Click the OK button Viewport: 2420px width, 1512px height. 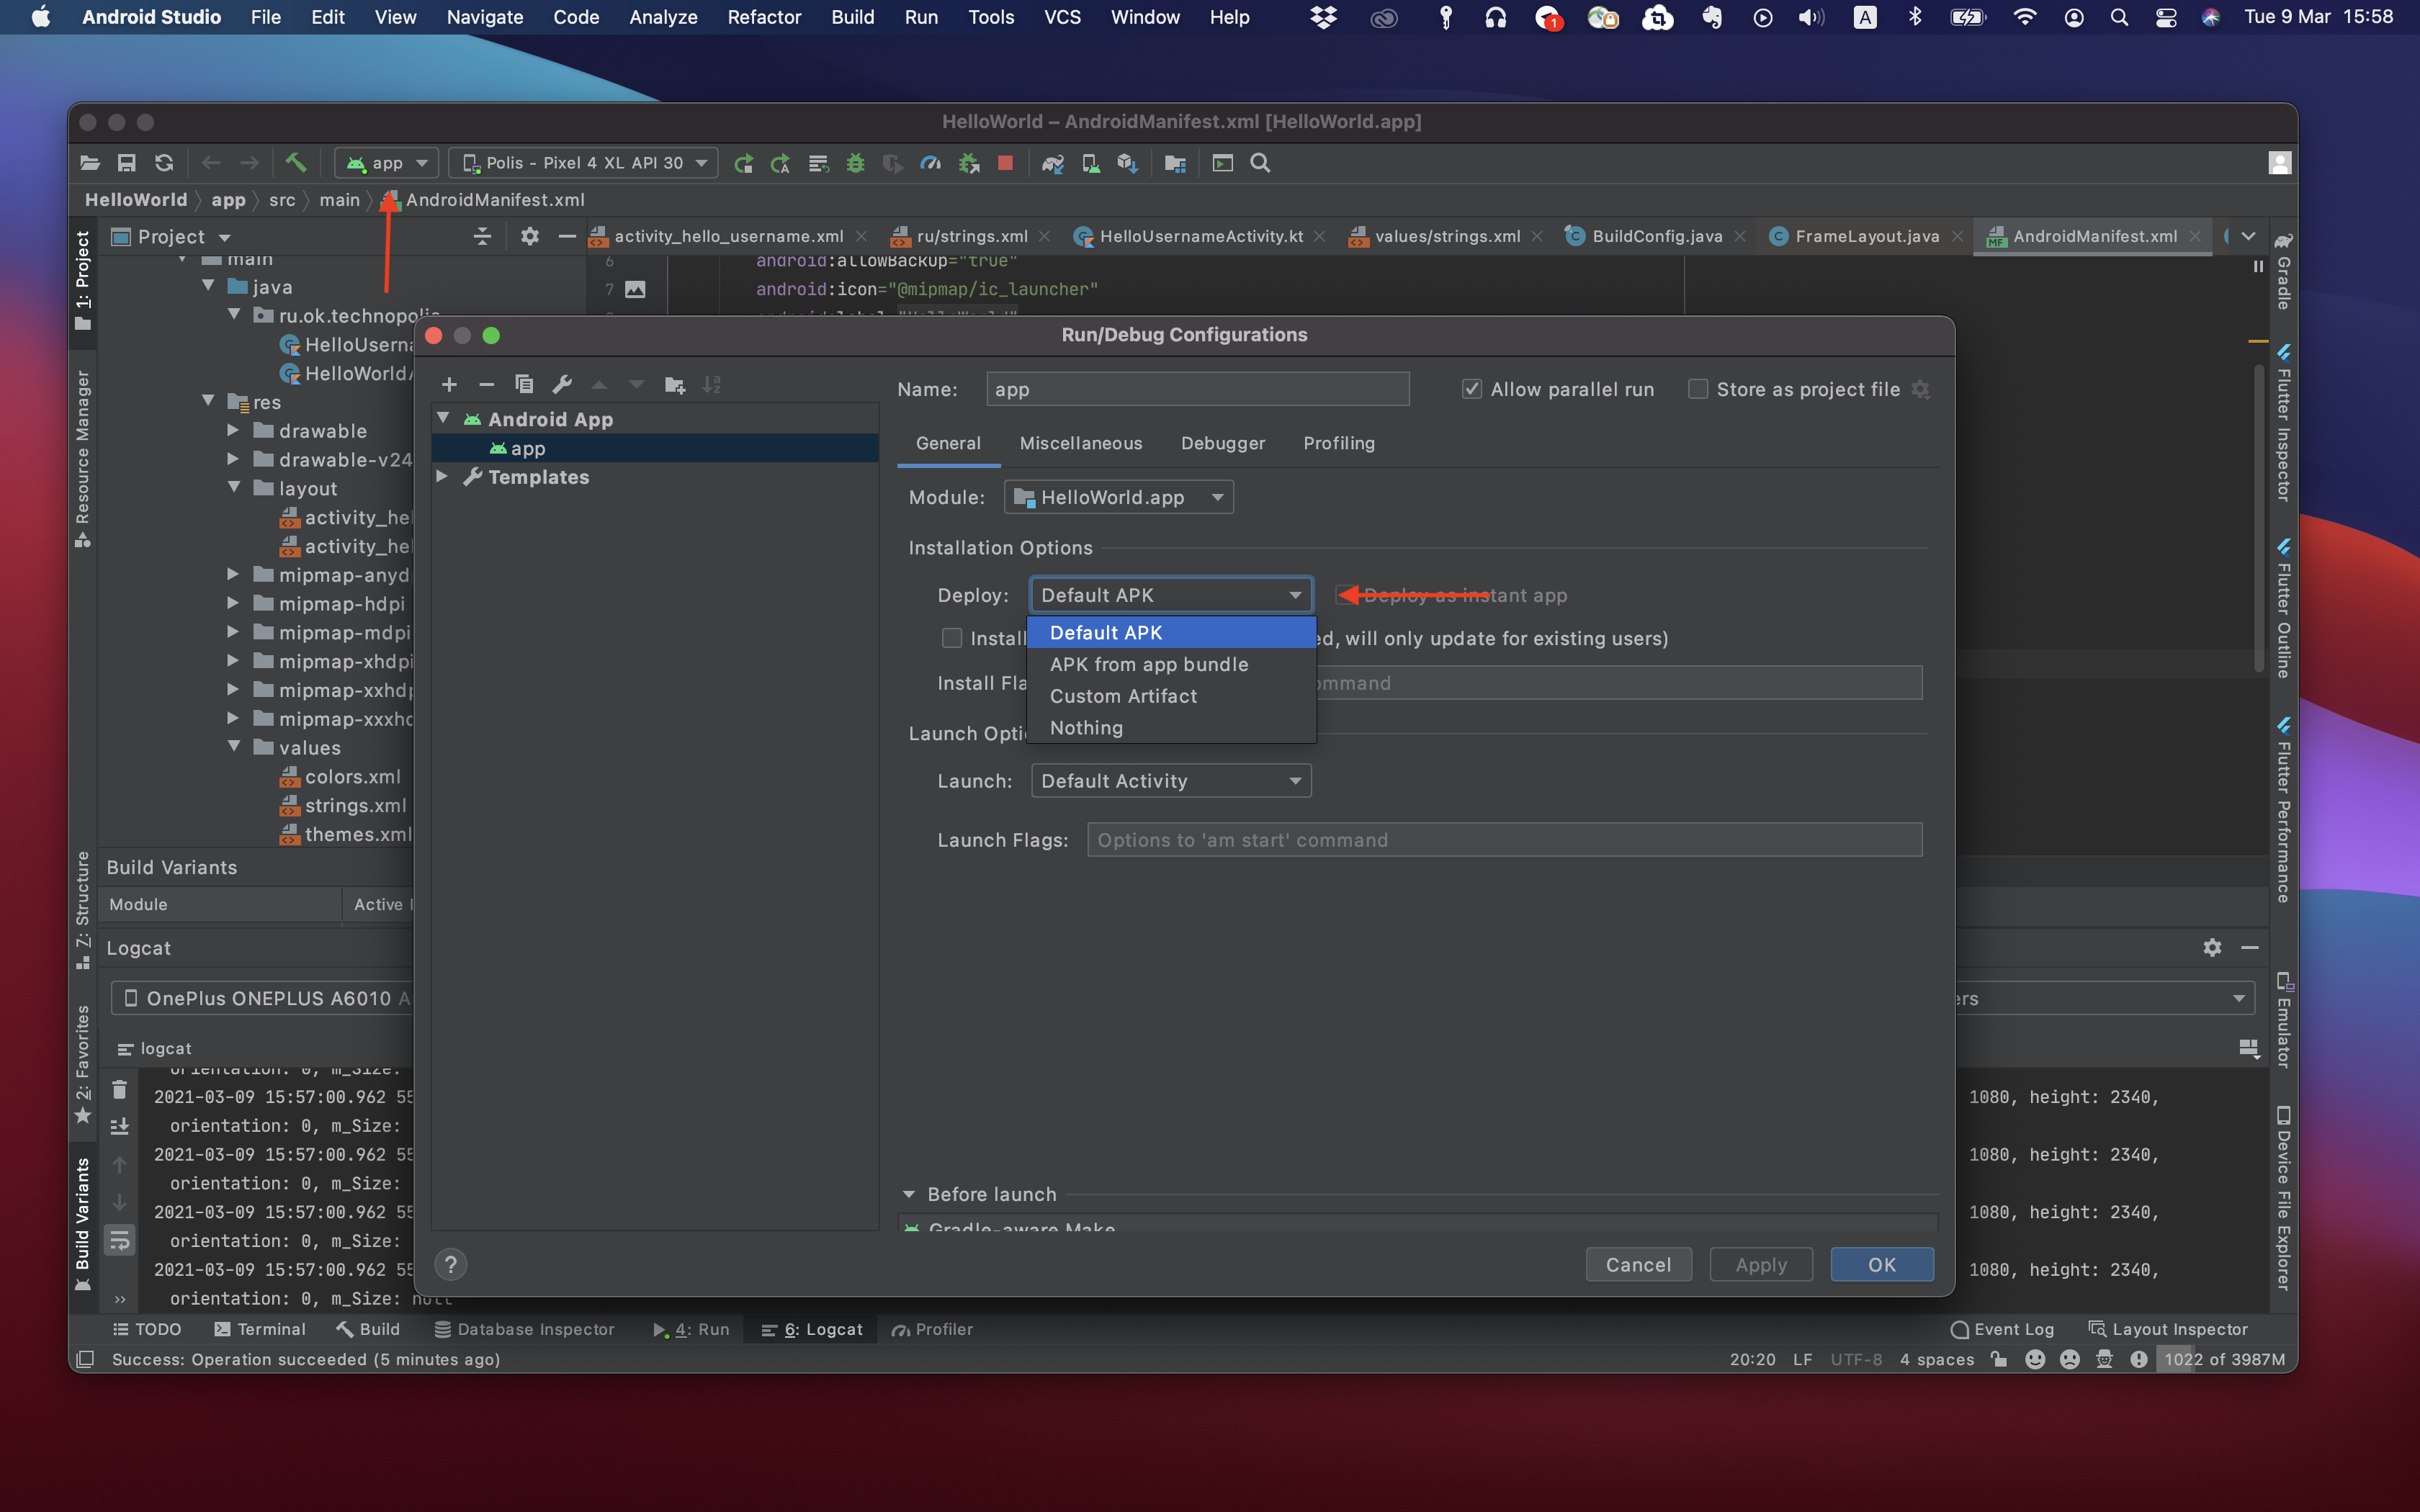[x=1882, y=1264]
